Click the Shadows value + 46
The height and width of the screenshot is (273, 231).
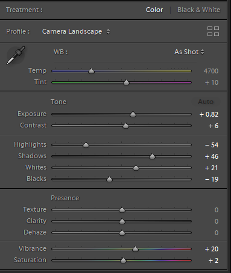coord(212,156)
